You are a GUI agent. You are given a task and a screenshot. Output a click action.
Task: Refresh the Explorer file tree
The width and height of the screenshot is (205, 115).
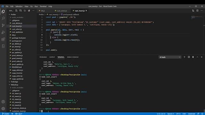(x=25, y=11)
